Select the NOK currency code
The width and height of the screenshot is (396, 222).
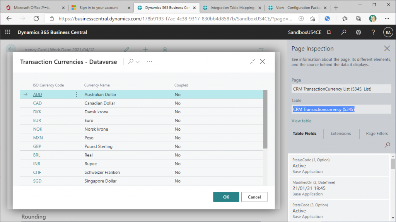[38, 129]
